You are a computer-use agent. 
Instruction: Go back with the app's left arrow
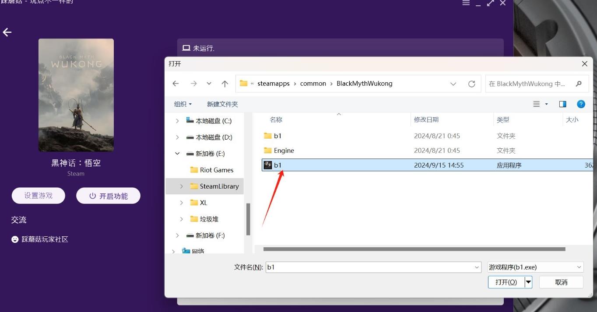pyautogui.click(x=7, y=32)
